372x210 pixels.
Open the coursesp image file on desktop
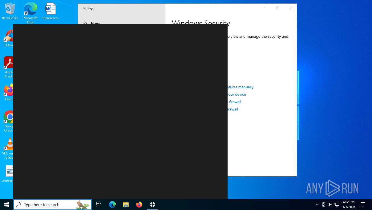8,174
